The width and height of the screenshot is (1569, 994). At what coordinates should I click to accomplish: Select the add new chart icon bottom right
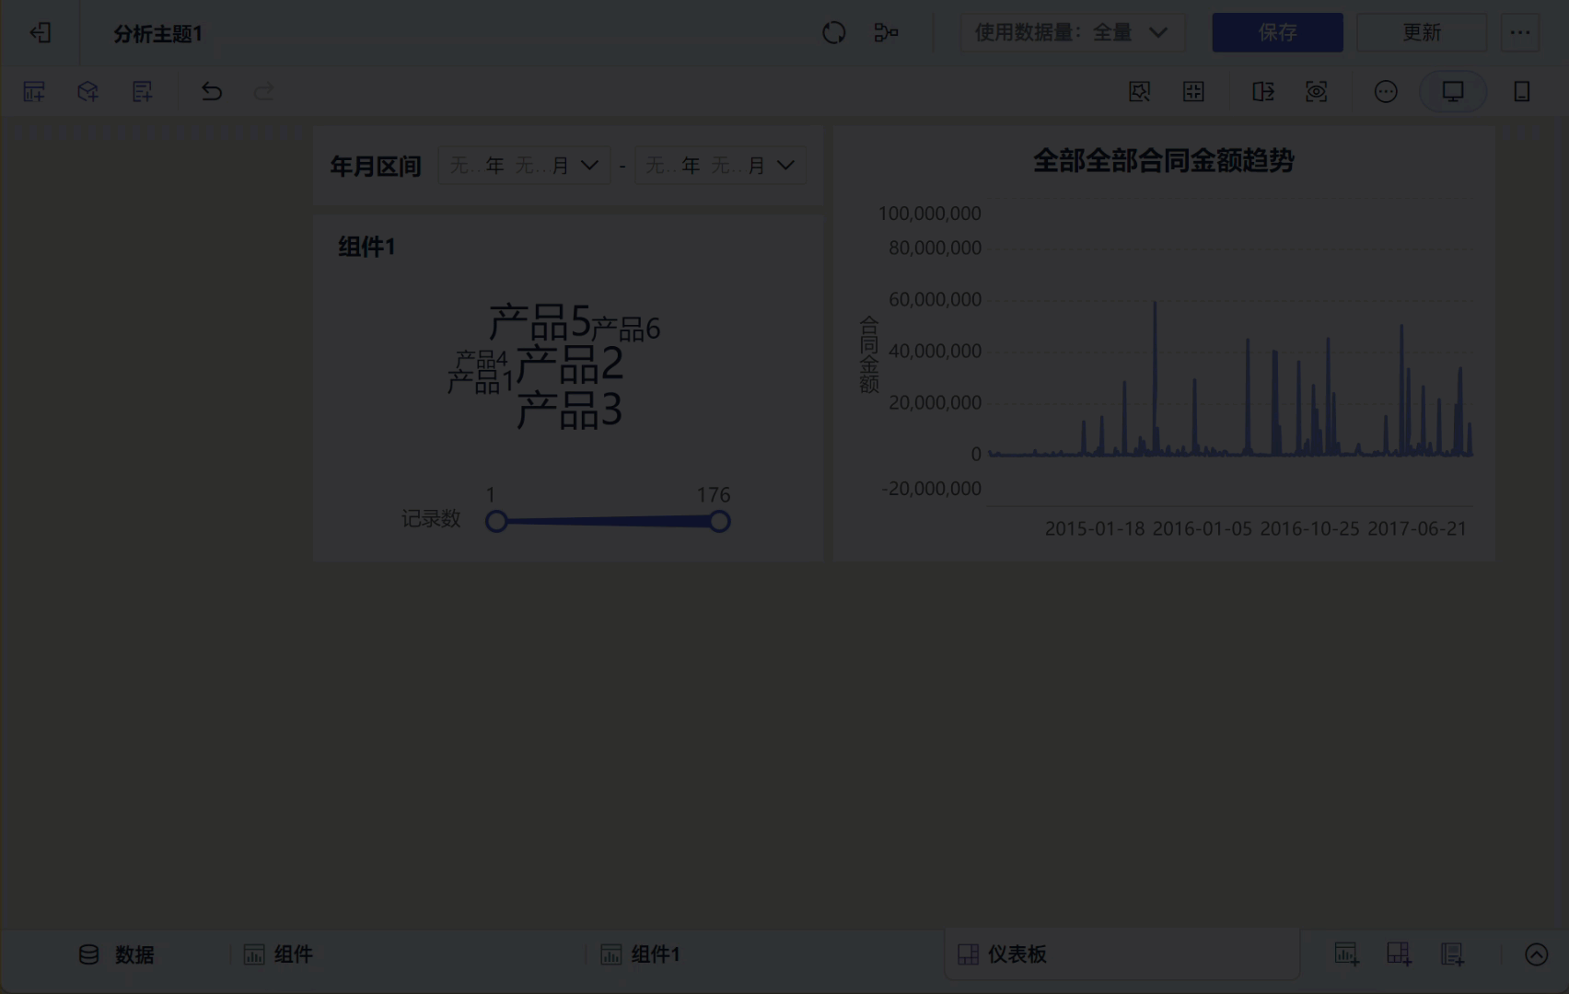pos(1346,954)
